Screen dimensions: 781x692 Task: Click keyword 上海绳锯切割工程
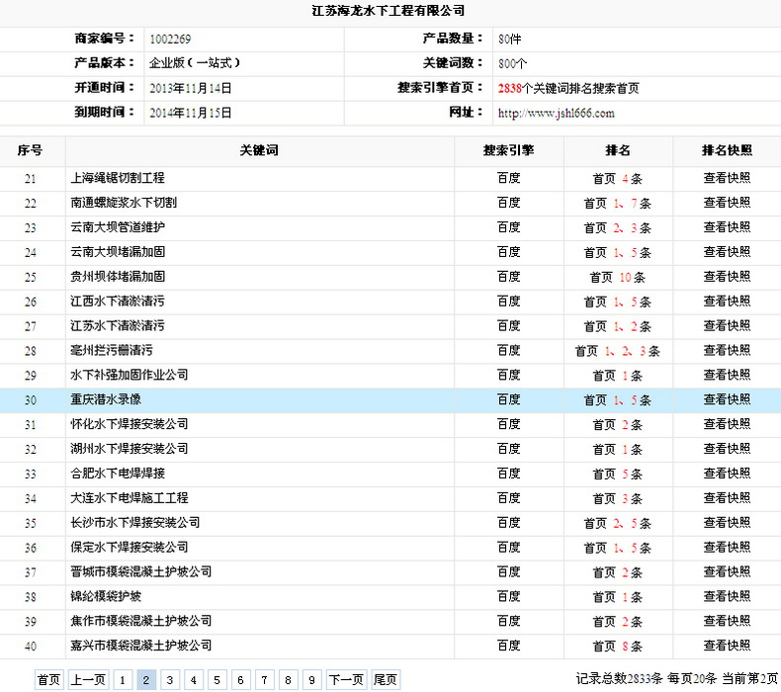point(118,178)
